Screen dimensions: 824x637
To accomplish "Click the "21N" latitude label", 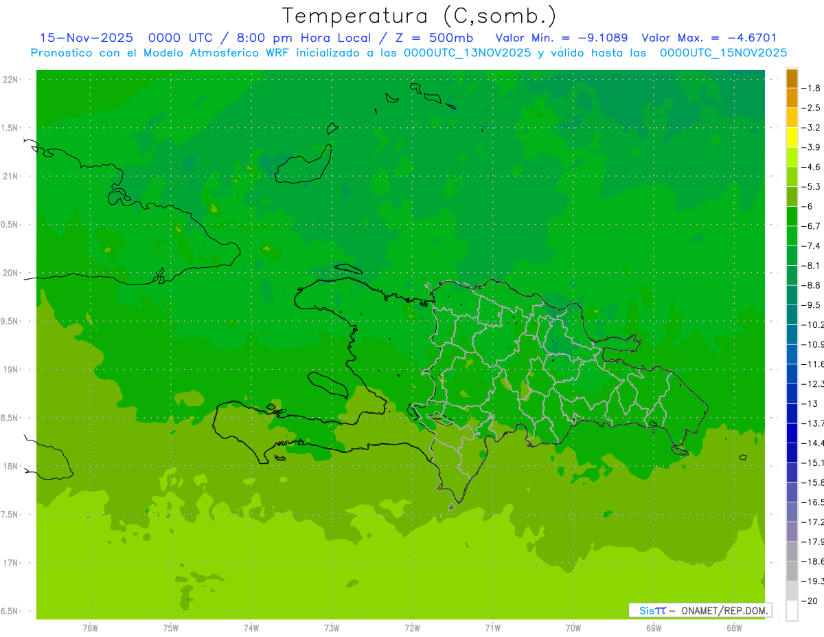I will pyautogui.click(x=11, y=176).
